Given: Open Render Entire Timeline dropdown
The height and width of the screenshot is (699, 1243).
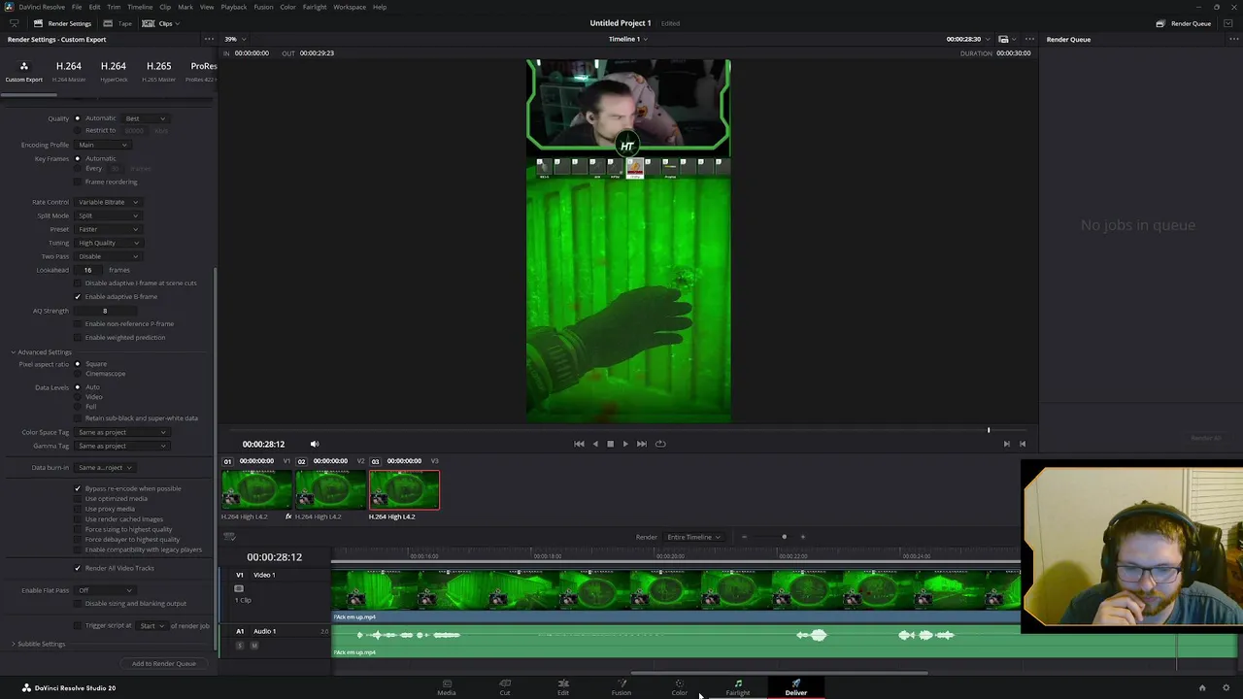Looking at the screenshot, I should pyautogui.click(x=693, y=537).
